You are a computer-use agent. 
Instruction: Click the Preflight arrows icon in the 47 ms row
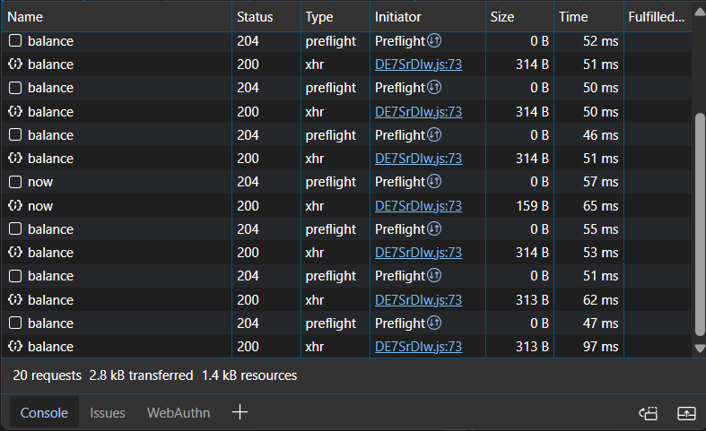[434, 323]
